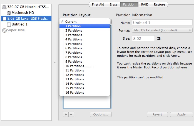Select Untitled 1 volume in sidebar
194x126 pixels.
coord(26,24)
